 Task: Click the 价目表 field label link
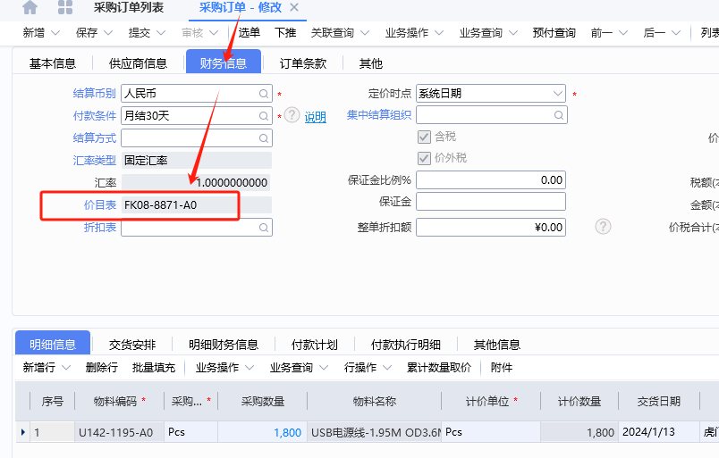pyautogui.click(x=100, y=204)
